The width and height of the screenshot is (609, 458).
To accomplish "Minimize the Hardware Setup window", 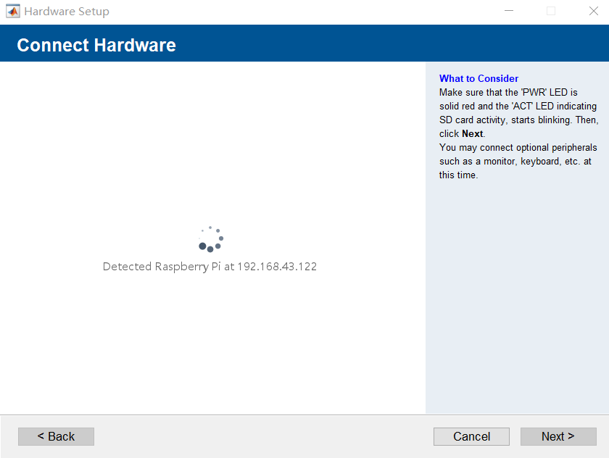I will (x=508, y=11).
